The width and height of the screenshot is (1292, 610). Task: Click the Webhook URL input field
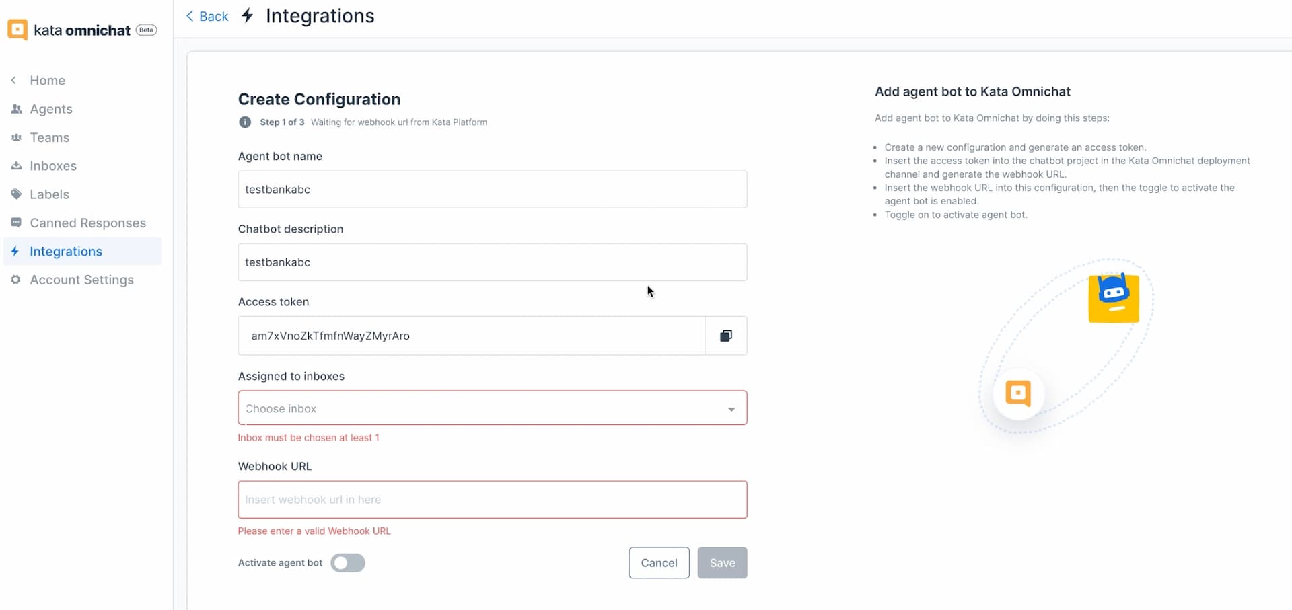pos(493,500)
